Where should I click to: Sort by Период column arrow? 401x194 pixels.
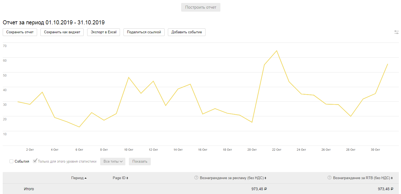[86, 178]
